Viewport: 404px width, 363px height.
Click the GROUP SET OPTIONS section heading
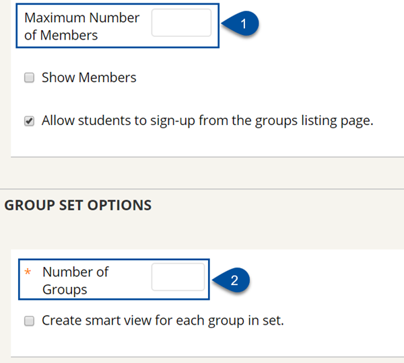[x=78, y=205]
